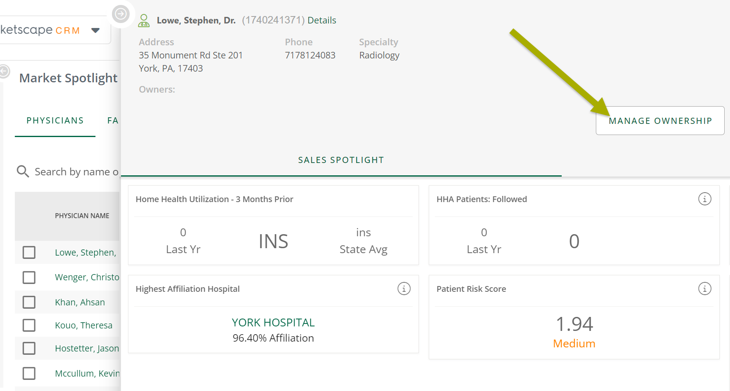The width and height of the screenshot is (730, 391).
Task: Open the York Hospital link
Action: [273, 322]
